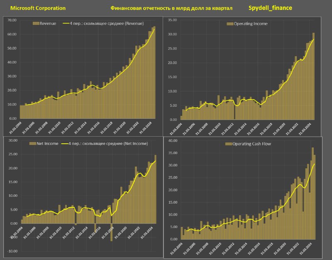Click the highest Operating Cash Flow bar
The width and height of the screenshot is (332, 260).
click(x=312, y=194)
